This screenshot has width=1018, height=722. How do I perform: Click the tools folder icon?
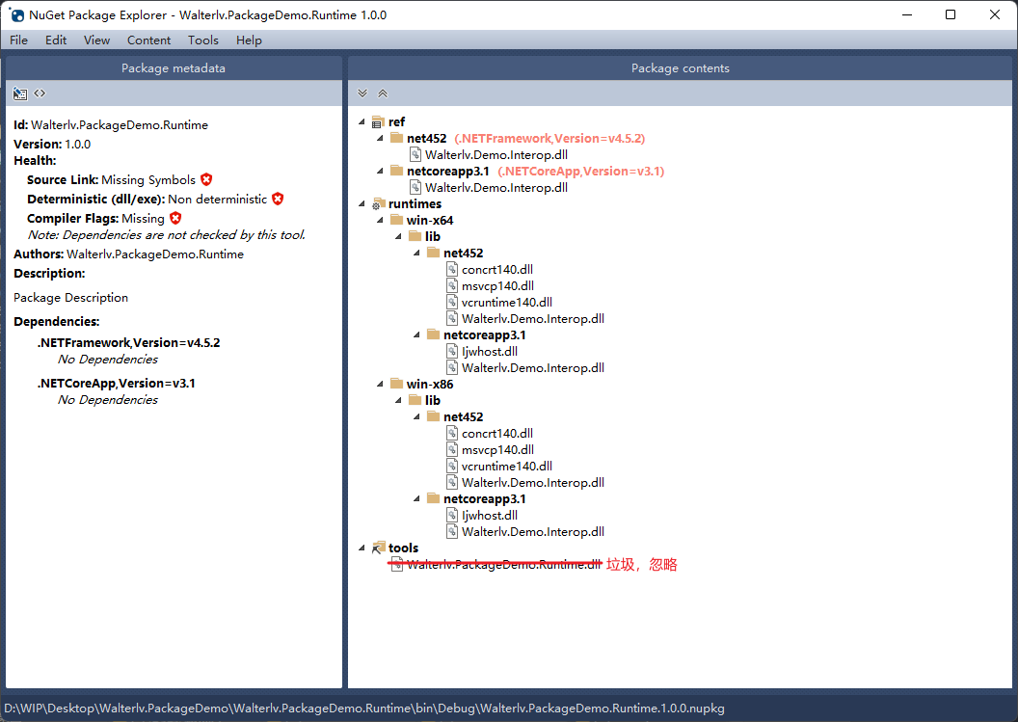[378, 548]
